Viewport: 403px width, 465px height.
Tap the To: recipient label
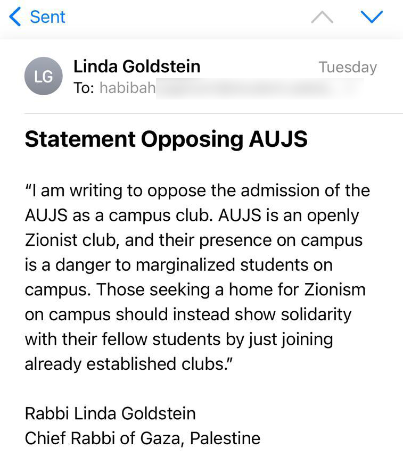click(x=84, y=88)
